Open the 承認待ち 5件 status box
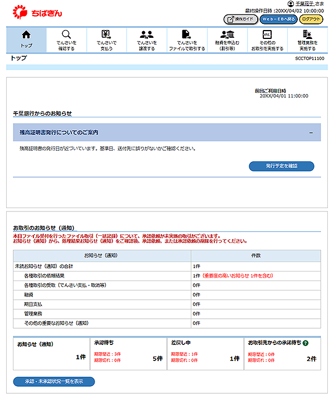The height and width of the screenshot is (400, 334). (127, 353)
